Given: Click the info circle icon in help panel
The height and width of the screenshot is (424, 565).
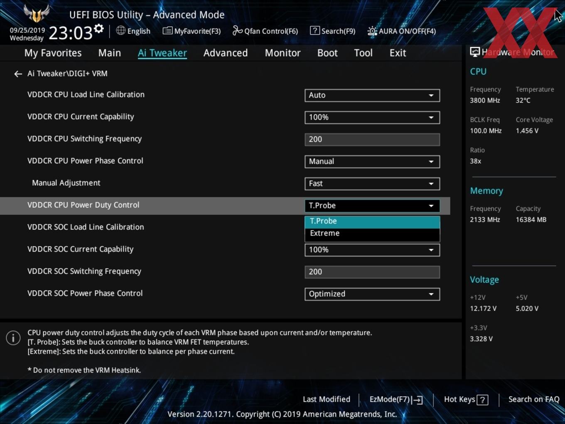Looking at the screenshot, I should pyautogui.click(x=13, y=338).
